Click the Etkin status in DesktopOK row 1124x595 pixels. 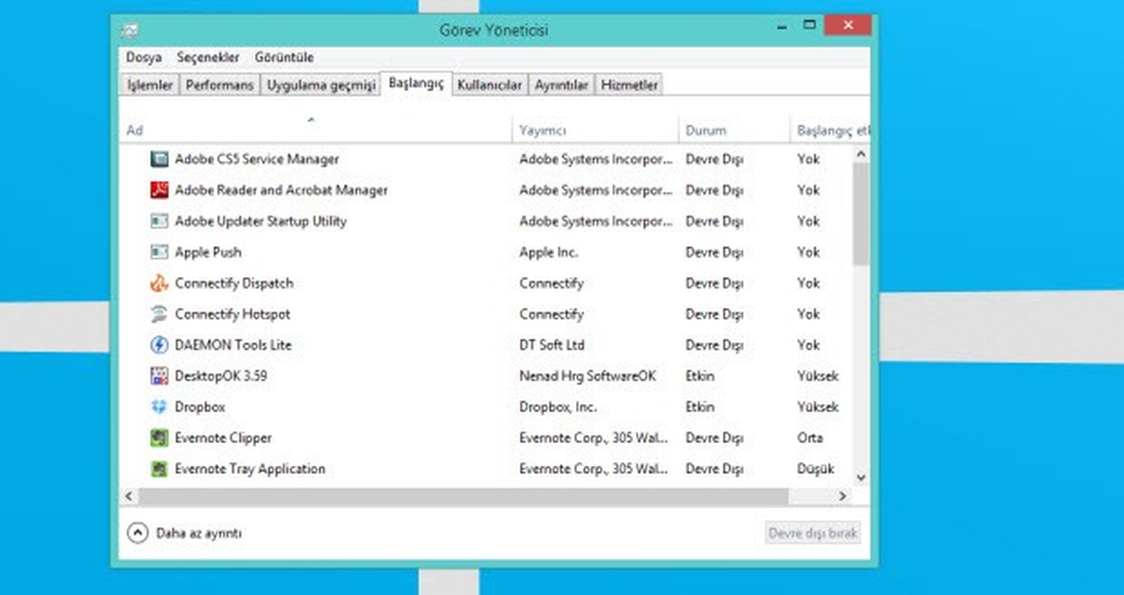tap(700, 376)
